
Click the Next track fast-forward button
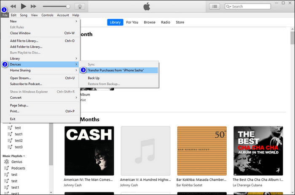pyautogui.click(x=33, y=6)
